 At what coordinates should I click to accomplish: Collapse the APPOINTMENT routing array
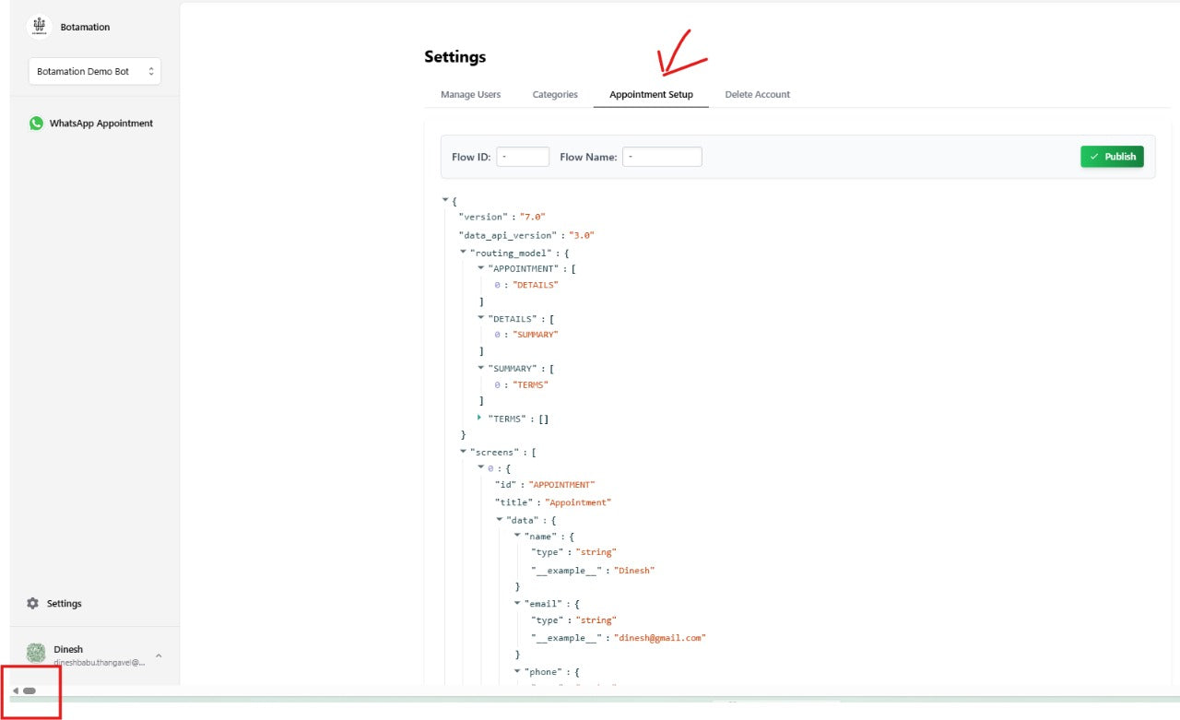coord(480,268)
